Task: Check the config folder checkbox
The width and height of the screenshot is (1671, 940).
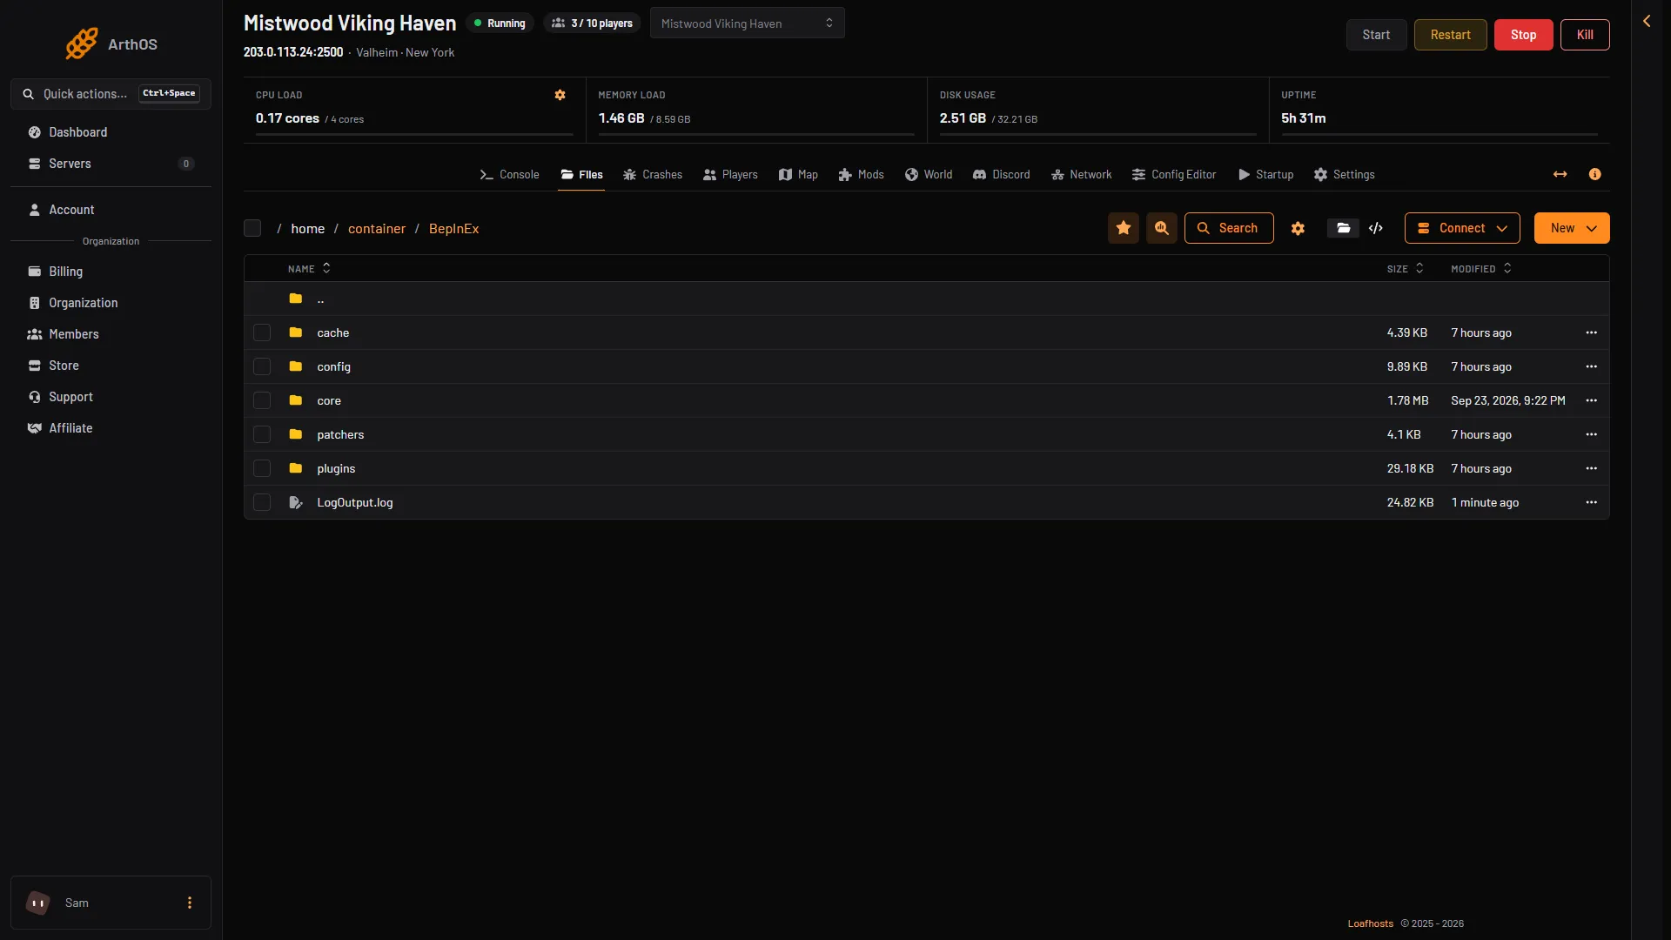Action: [262, 366]
